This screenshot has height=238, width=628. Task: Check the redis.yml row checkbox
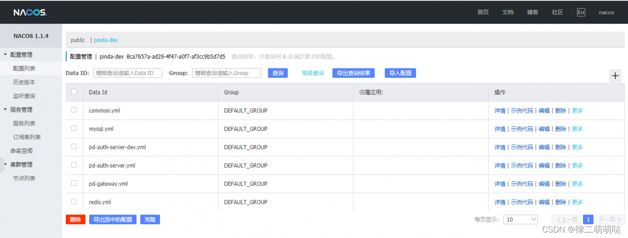74,201
